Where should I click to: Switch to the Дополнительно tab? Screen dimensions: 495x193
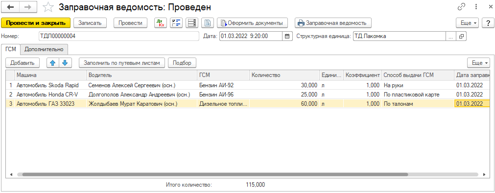(x=44, y=49)
